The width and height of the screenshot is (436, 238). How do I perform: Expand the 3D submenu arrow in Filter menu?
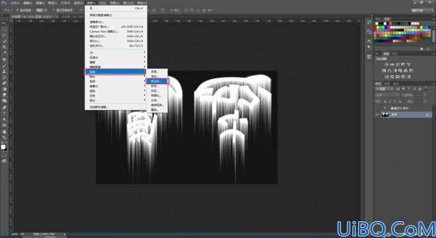(145, 53)
